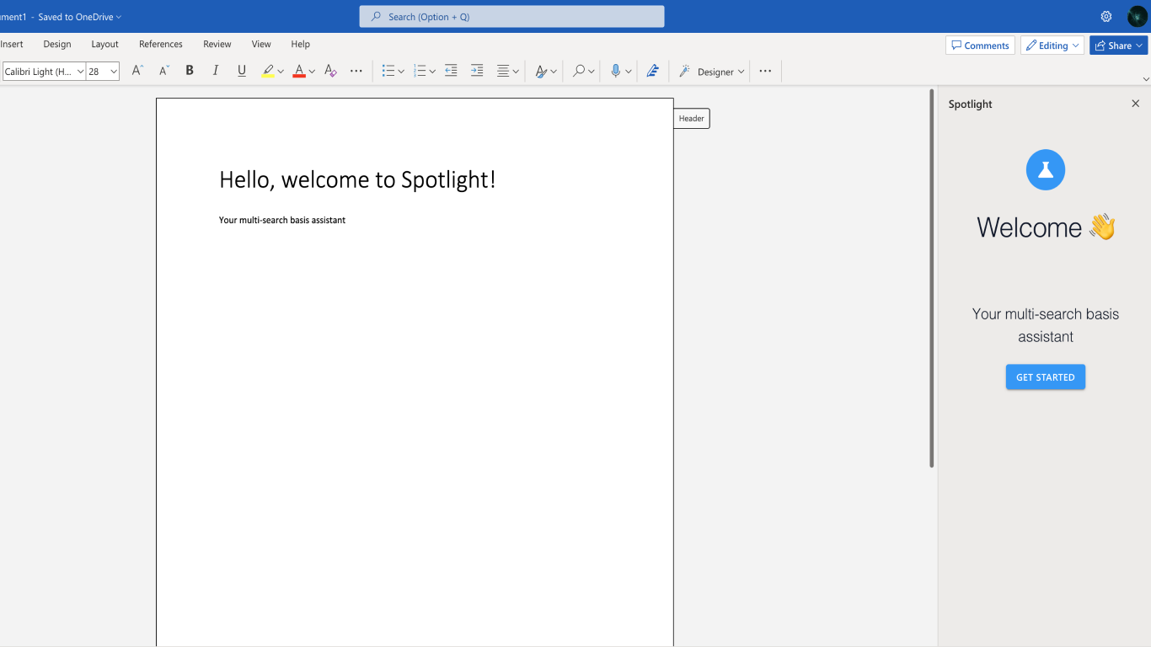The height and width of the screenshot is (647, 1151).
Task: Expand the font name dropdown
Action: click(x=81, y=72)
